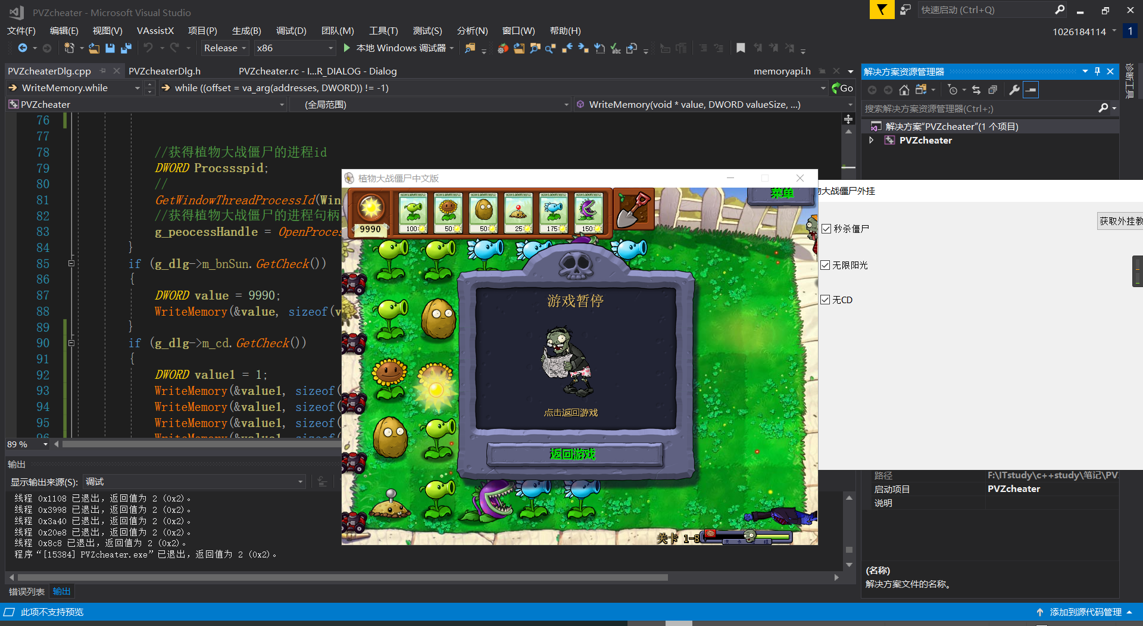Click Collapse All icon in Solution Explorer
The width and height of the screenshot is (1143, 626).
pos(992,89)
